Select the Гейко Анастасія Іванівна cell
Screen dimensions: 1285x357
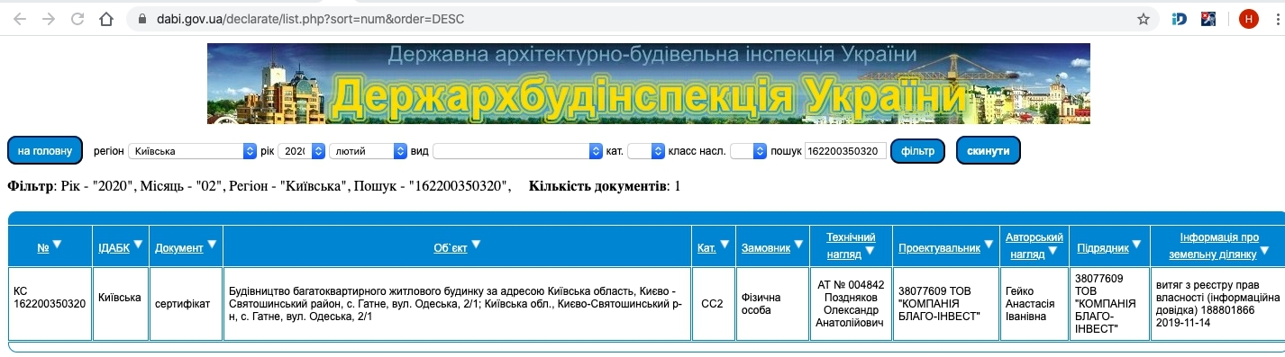pyautogui.click(x=1034, y=304)
